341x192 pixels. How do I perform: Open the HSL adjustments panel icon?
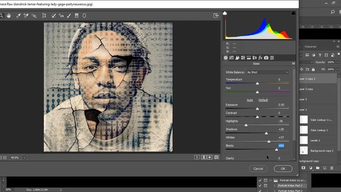243,58
